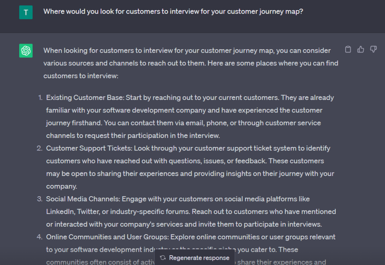Click the green ChatGPT logo avatar

pyautogui.click(x=26, y=50)
